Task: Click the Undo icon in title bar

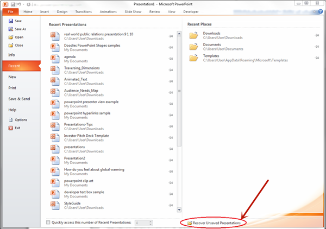Action: pos(20,4)
